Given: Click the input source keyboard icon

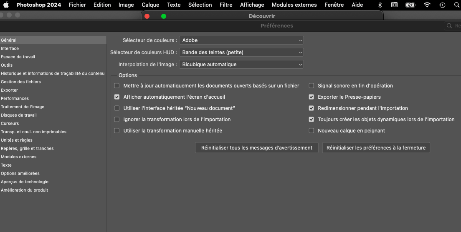Looking at the screenshot, I should (394, 5).
